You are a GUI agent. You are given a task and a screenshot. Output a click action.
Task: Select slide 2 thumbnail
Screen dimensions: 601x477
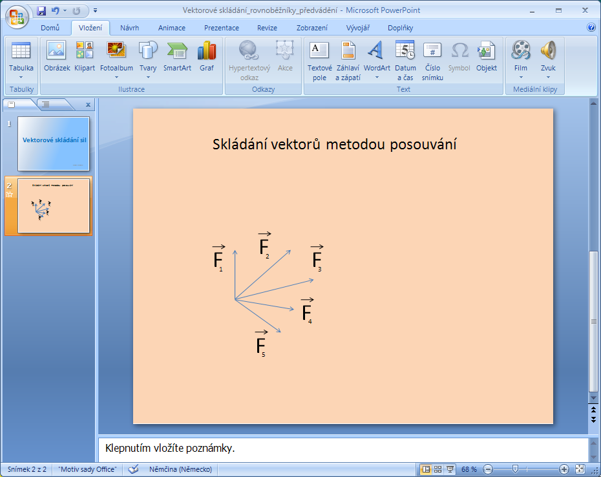[53, 206]
